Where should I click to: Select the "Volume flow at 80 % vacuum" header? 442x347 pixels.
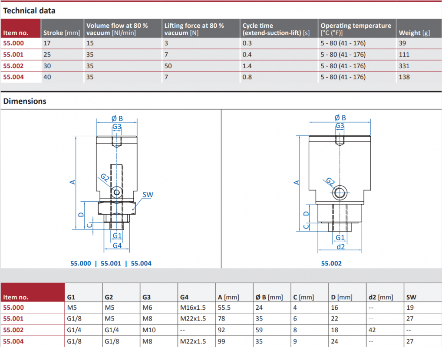[x=117, y=29]
